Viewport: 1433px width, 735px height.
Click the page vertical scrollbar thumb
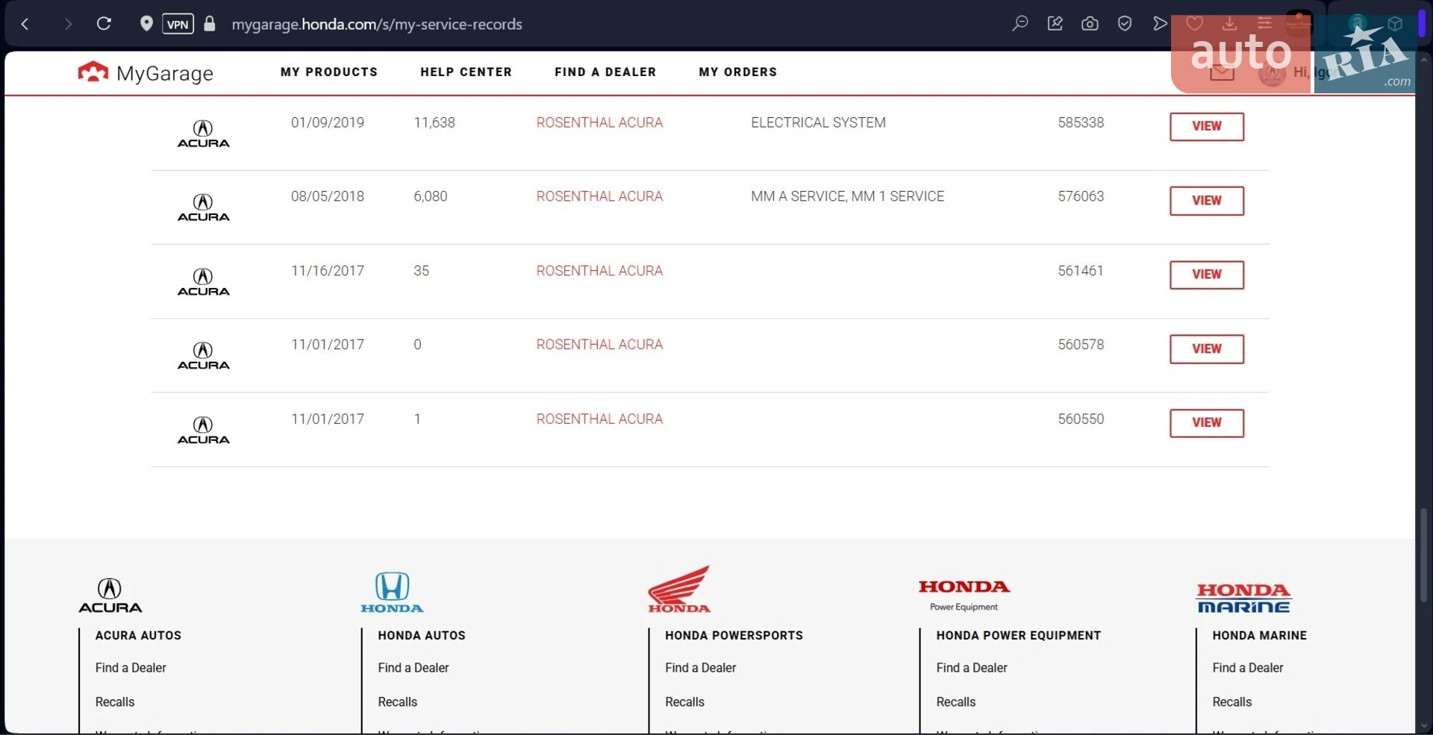1424,555
